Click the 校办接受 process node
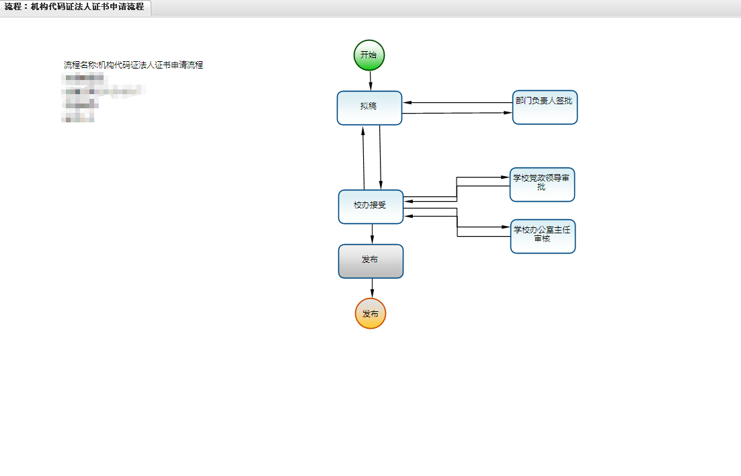 pyautogui.click(x=370, y=206)
